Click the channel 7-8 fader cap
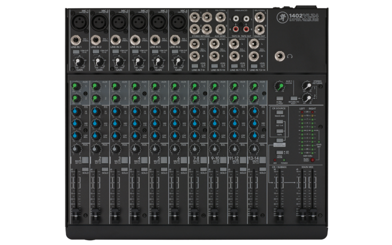392x245 pixels. coord(194,215)
